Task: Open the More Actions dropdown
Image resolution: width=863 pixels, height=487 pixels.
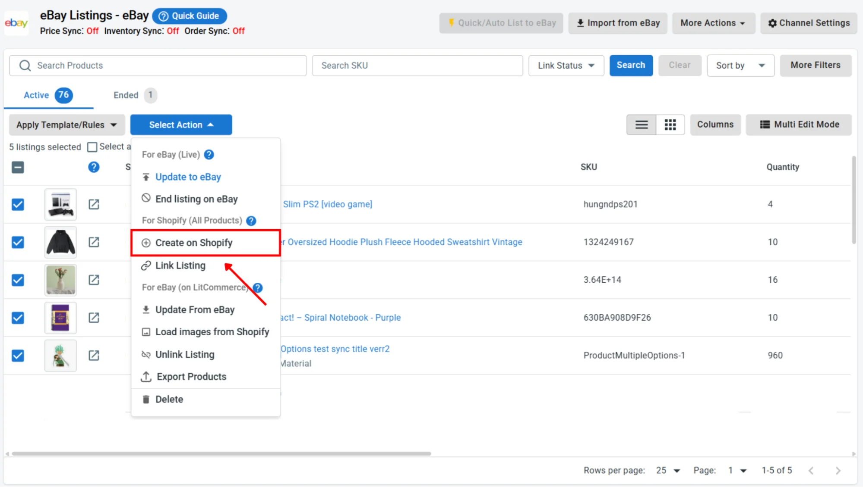Action: [x=713, y=23]
